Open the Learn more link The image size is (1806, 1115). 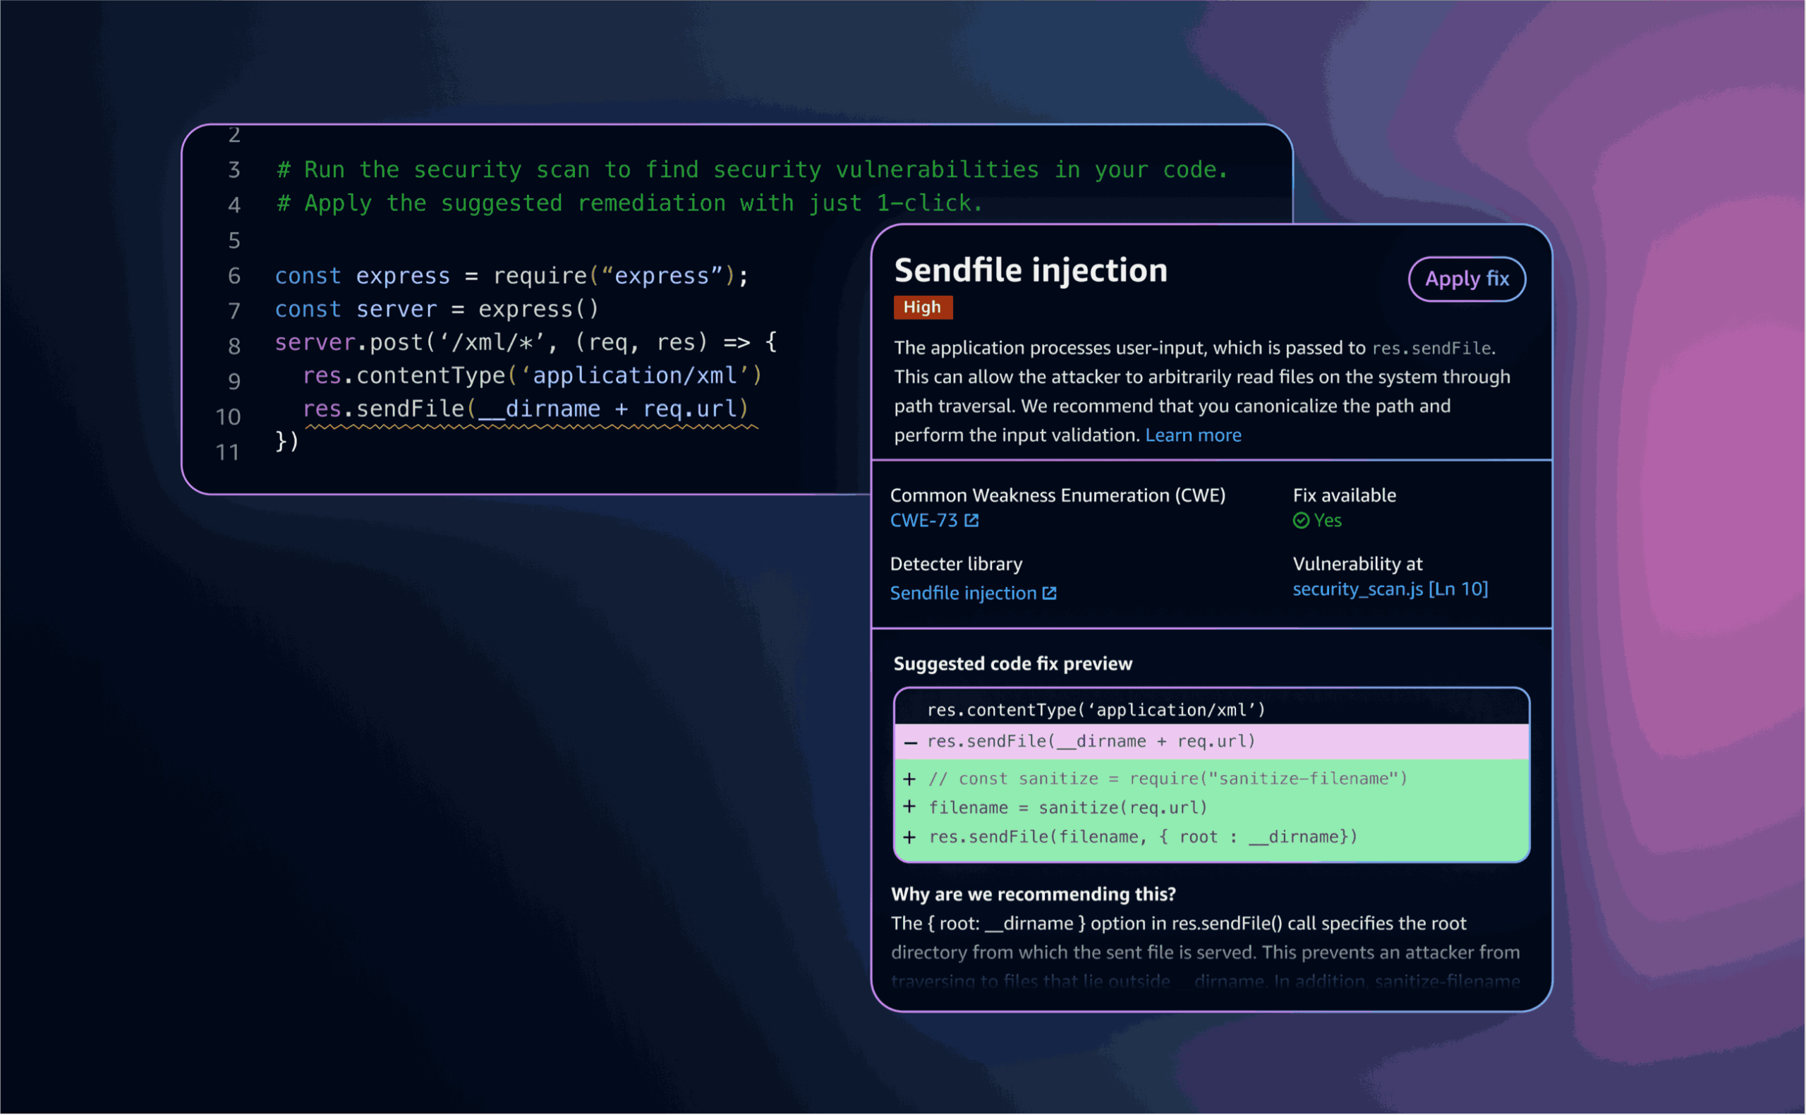1194,435
